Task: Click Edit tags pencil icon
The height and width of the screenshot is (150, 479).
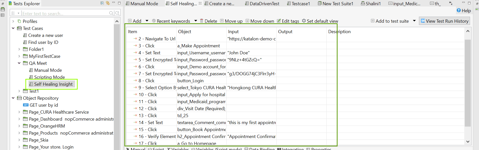Action: pyautogui.click(x=279, y=21)
